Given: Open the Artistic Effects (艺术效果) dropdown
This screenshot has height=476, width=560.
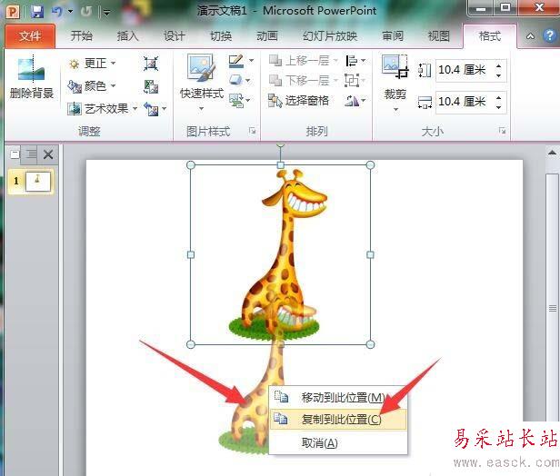Looking at the screenshot, I should tap(103, 108).
